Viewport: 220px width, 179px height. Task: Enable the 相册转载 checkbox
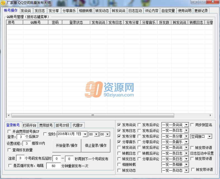click(119, 164)
